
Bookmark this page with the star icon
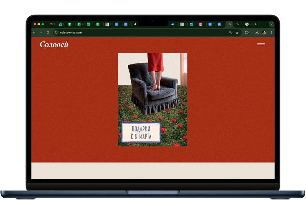click(237, 33)
